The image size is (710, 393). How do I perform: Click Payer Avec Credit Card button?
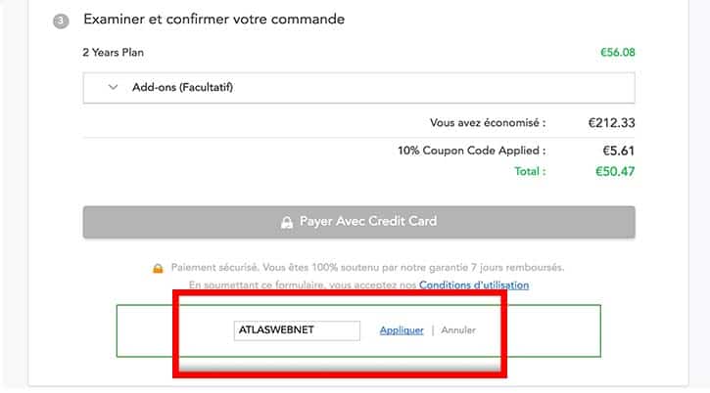(x=358, y=222)
